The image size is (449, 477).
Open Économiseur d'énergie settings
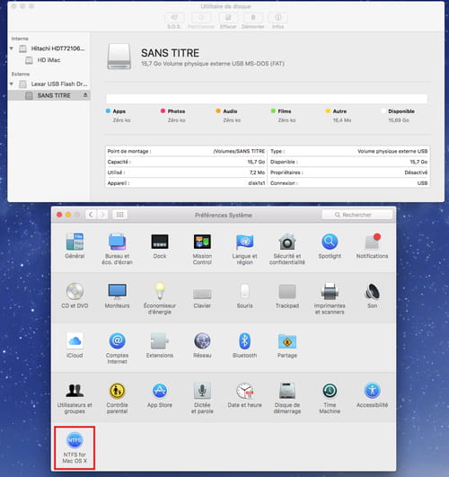[x=160, y=299]
